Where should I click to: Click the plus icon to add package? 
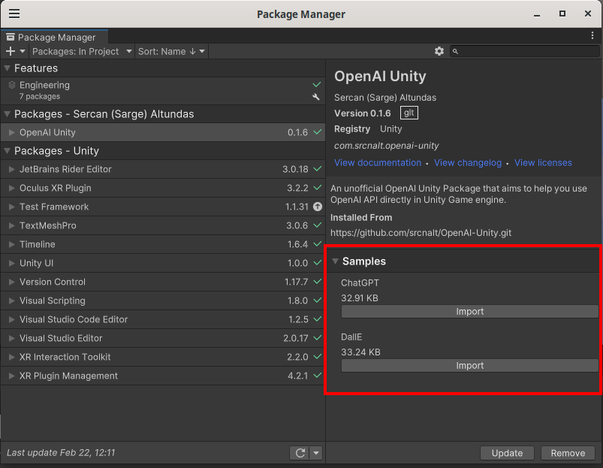pos(11,51)
